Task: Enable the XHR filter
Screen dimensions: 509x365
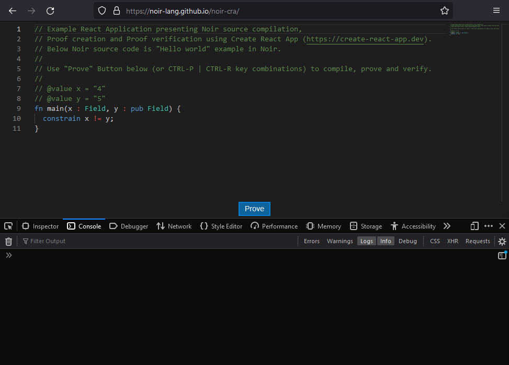Action: tap(453, 241)
